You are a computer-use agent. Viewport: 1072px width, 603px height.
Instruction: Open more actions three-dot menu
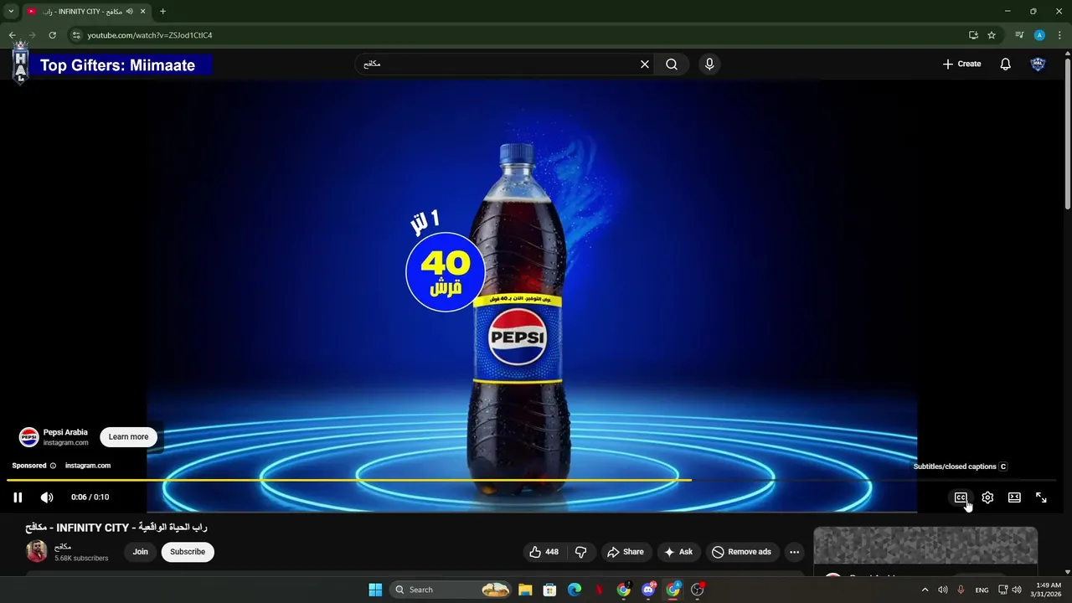pos(794,552)
